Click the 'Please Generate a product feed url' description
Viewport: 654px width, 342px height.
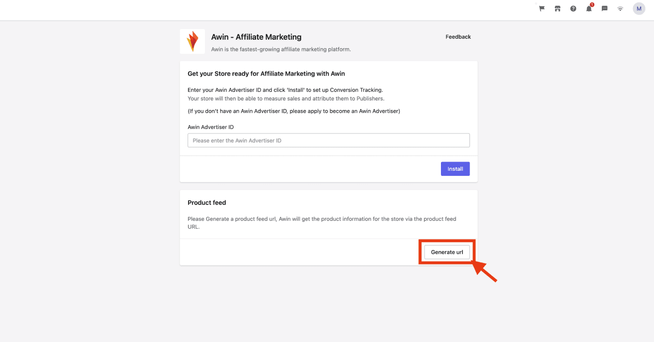coord(322,223)
